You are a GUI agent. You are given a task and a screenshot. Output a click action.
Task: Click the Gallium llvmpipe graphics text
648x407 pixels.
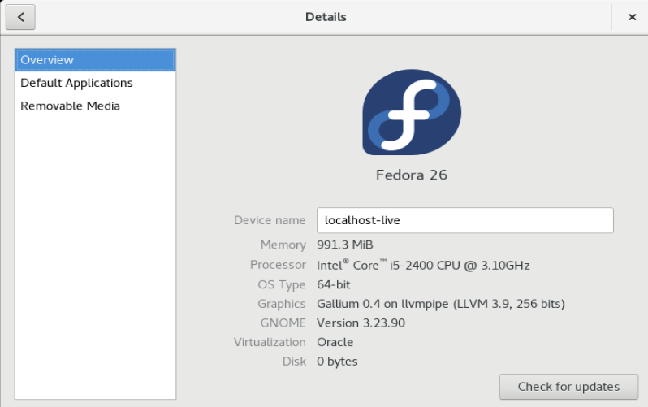[x=440, y=304]
